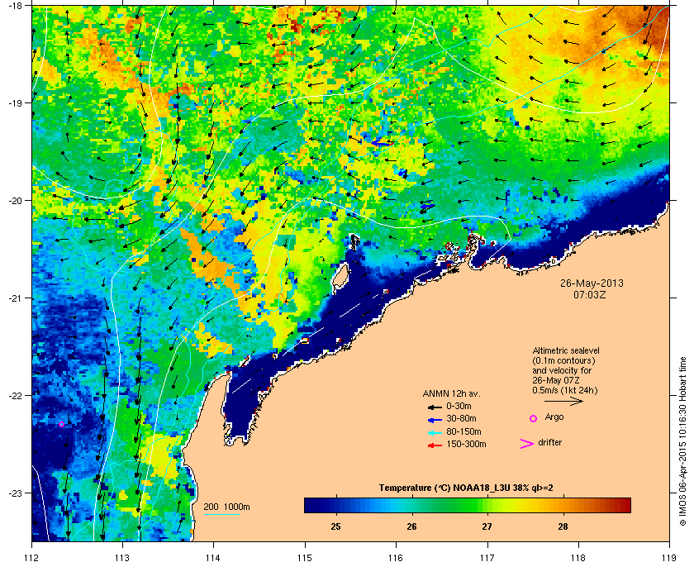Click the blue current arrow near 115.9E 19.4S
Image resolution: width=694 pixels, height=562 pixels.
click(x=382, y=143)
